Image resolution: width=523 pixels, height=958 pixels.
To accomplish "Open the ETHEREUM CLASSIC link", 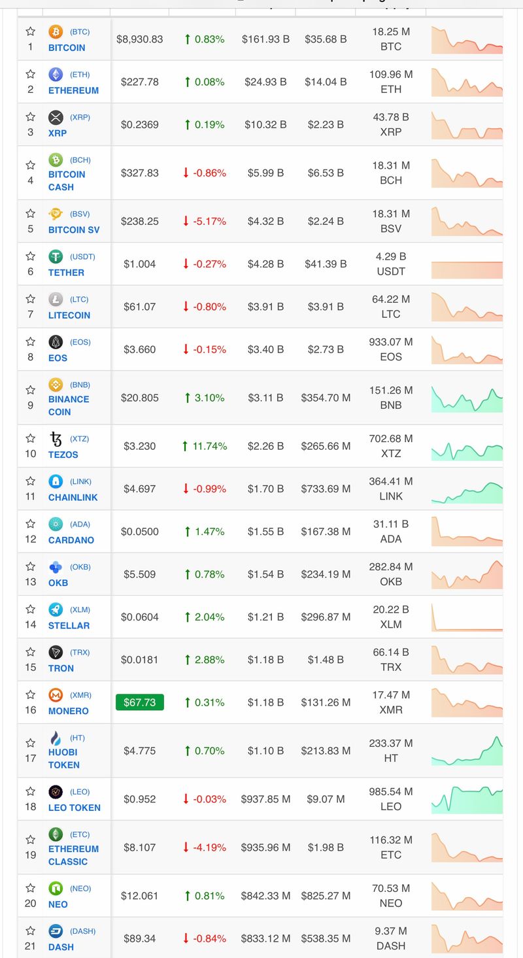I will tap(73, 855).
